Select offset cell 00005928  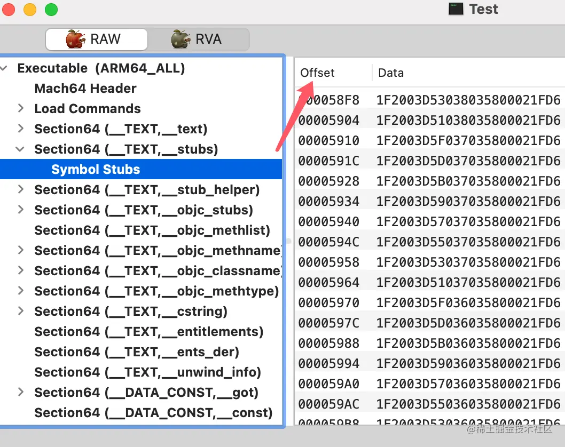(328, 181)
